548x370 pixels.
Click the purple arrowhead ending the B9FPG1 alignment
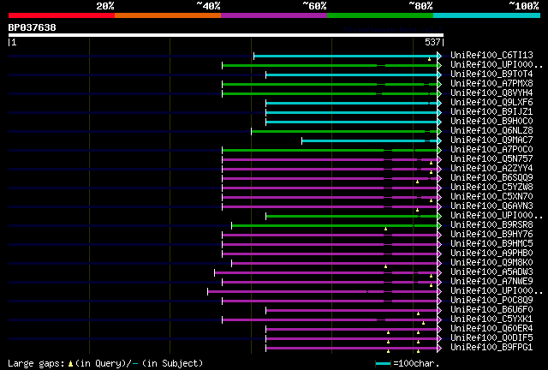pyautogui.click(x=439, y=349)
